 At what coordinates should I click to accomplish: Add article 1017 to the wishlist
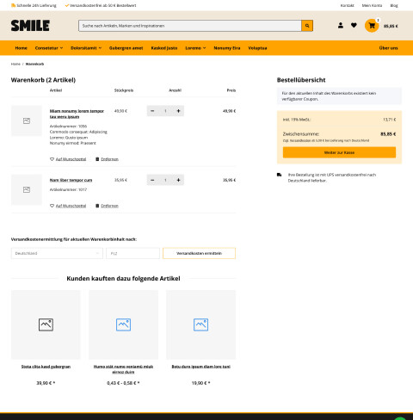click(68, 206)
